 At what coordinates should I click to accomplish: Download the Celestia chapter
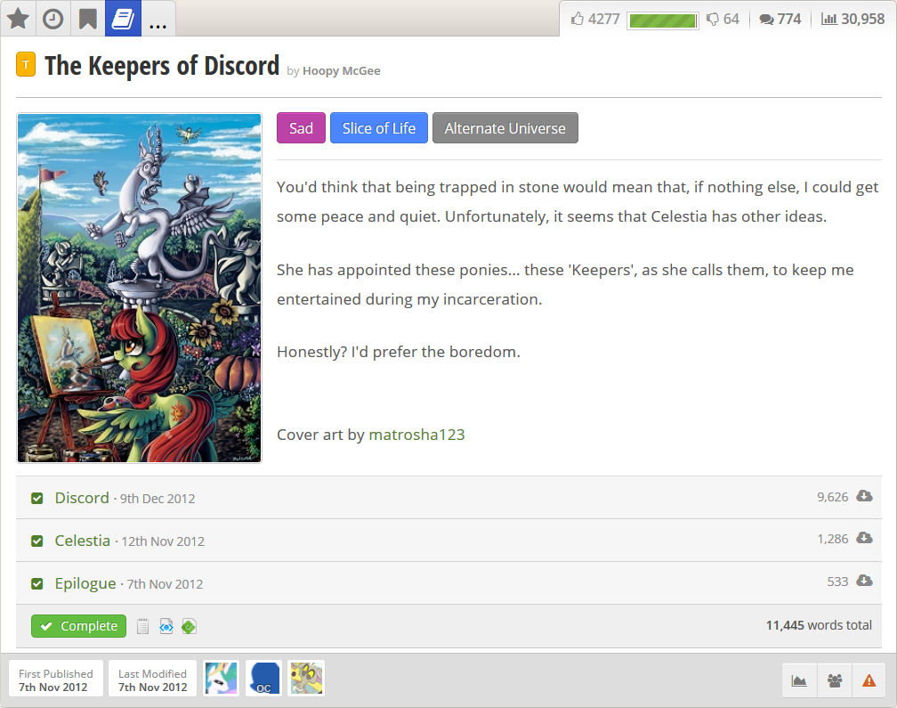pyautogui.click(x=864, y=539)
